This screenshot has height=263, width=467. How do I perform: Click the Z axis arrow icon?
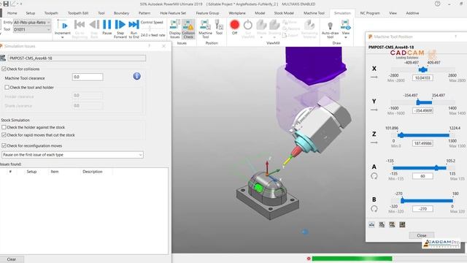[374, 143]
